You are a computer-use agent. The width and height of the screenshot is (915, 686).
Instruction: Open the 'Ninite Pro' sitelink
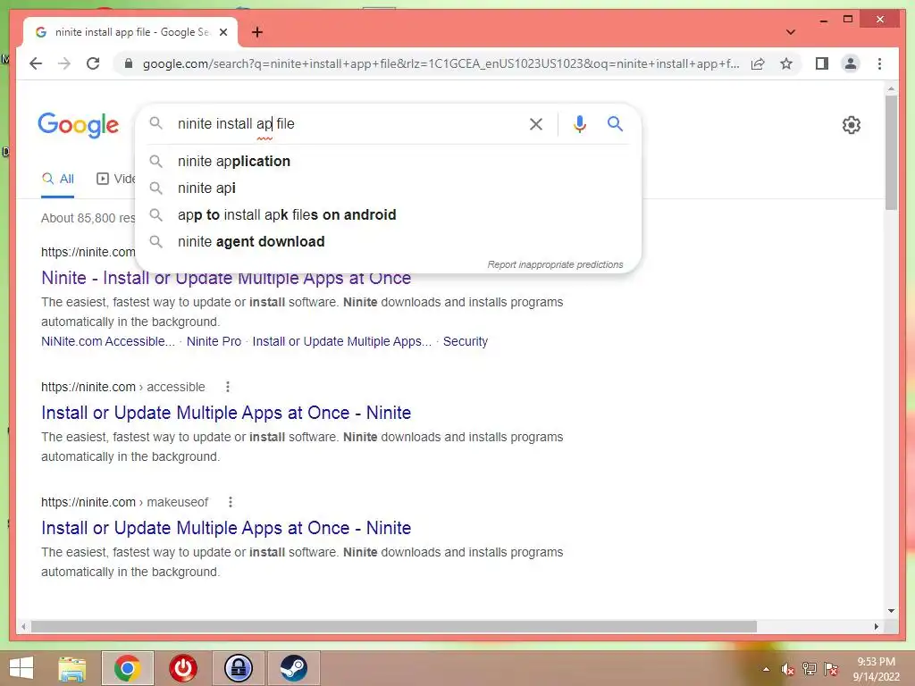[x=214, y=341]
